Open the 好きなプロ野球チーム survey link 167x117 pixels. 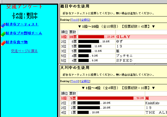(x=24, y=33)
